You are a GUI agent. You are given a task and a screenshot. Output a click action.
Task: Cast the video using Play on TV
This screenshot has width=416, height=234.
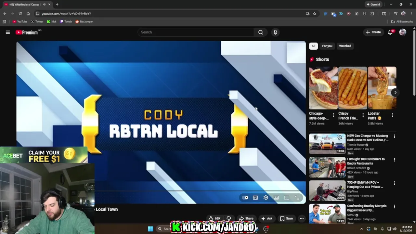pos(287,198)
